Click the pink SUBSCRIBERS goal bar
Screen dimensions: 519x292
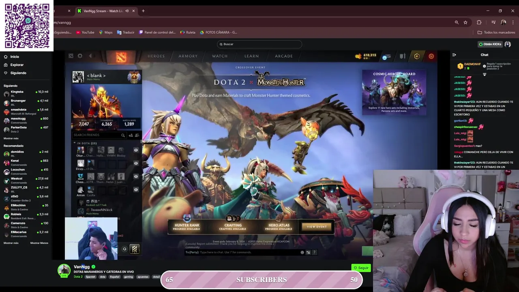pyautogui.click(x=262, y=280)
